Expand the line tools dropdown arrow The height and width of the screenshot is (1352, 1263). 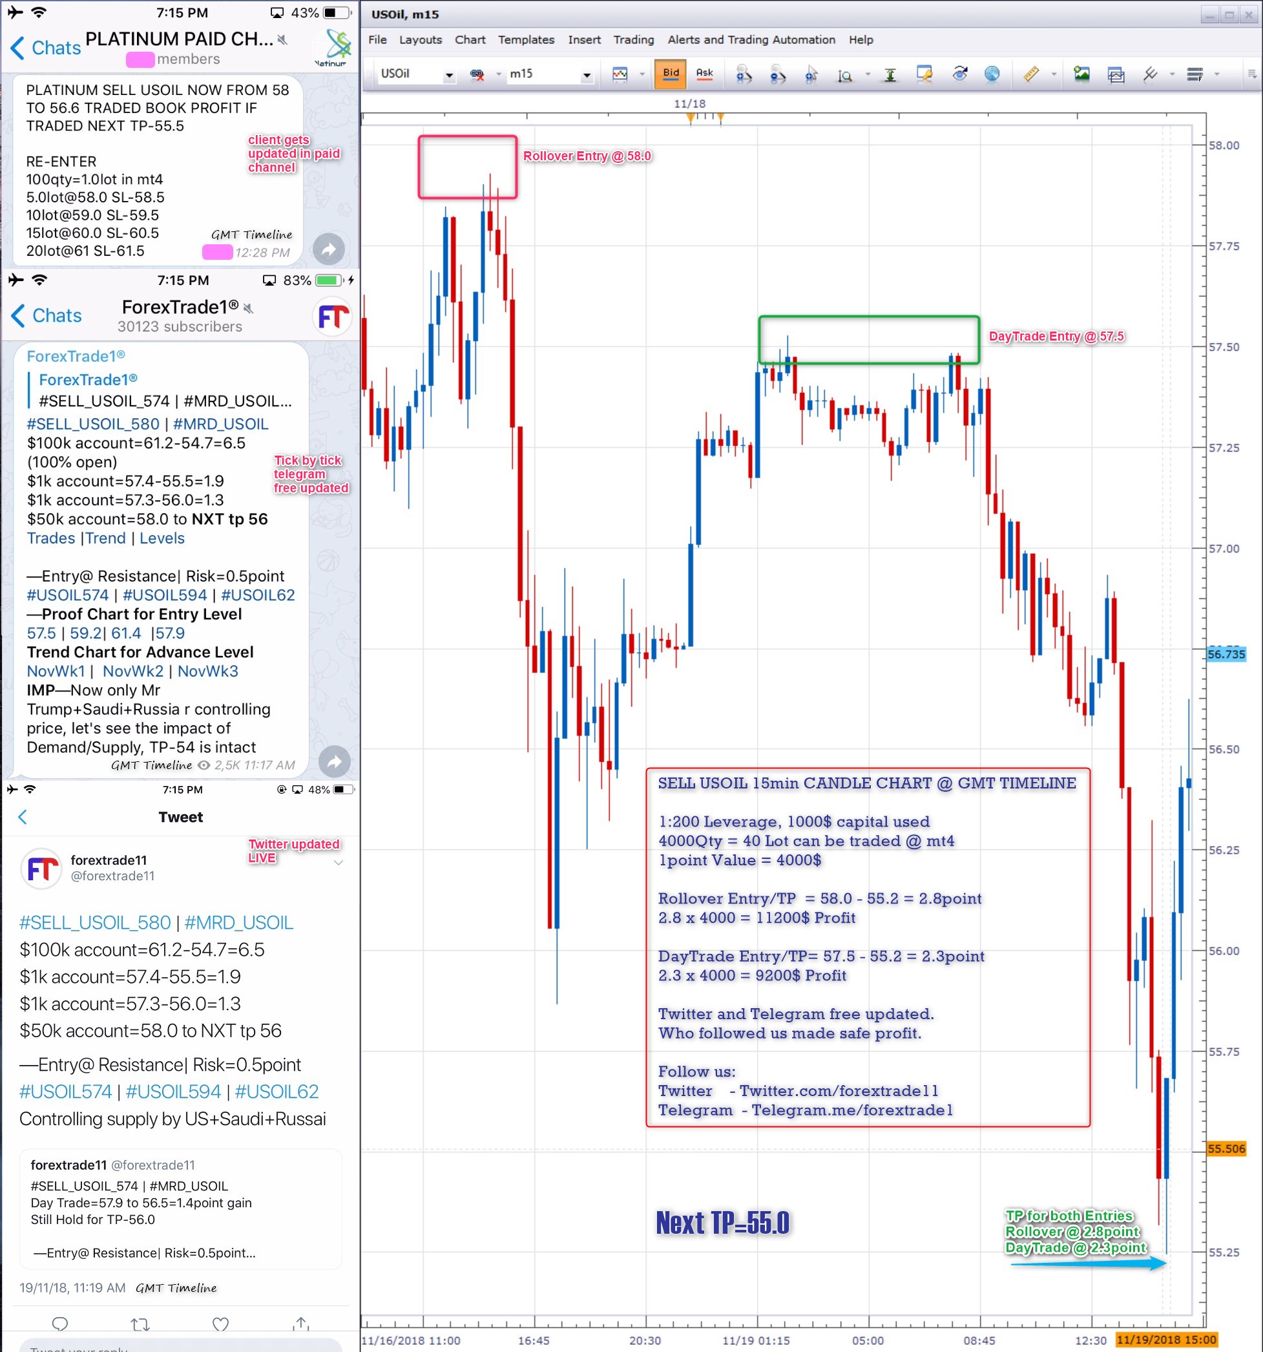coord(1171,74)
